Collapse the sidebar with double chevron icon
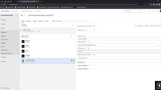Viewport: 161px width, 90px height. (x=17, y=88)
